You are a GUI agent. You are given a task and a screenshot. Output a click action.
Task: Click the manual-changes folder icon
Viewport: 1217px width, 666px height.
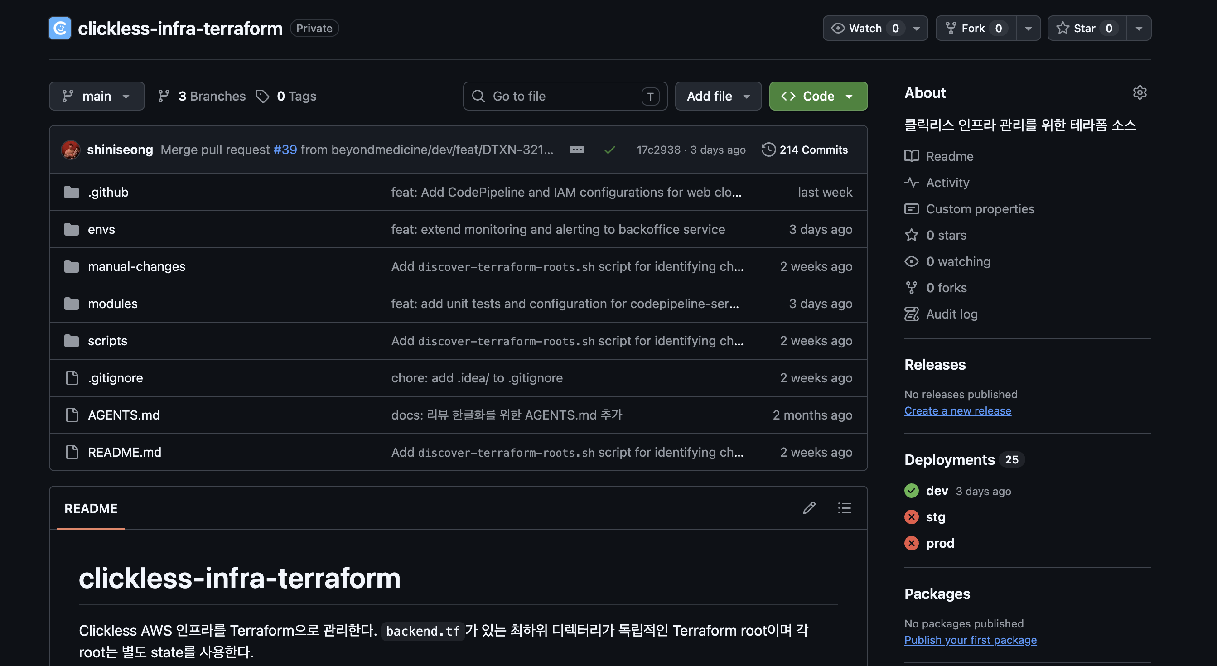coord(71,266)
